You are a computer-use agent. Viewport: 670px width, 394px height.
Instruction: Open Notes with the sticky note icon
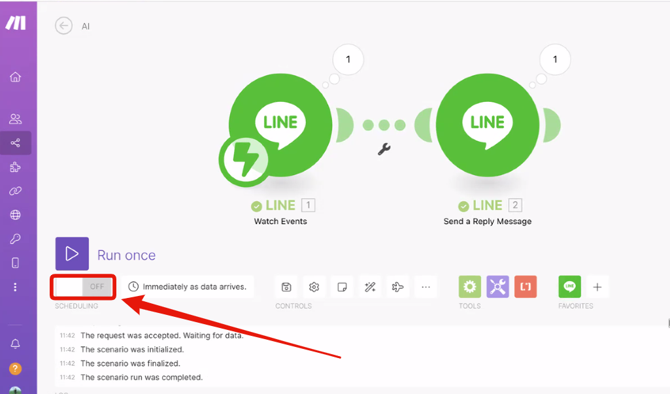point(342,287)
